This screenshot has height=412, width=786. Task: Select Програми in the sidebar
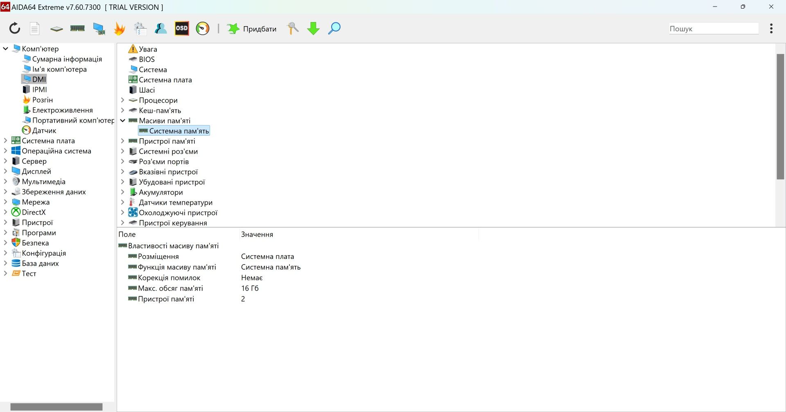click(39, 233)
